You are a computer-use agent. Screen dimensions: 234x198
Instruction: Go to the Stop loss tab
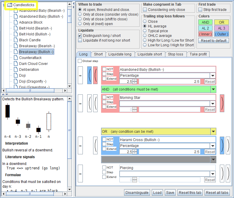click(x=176, y=54)
